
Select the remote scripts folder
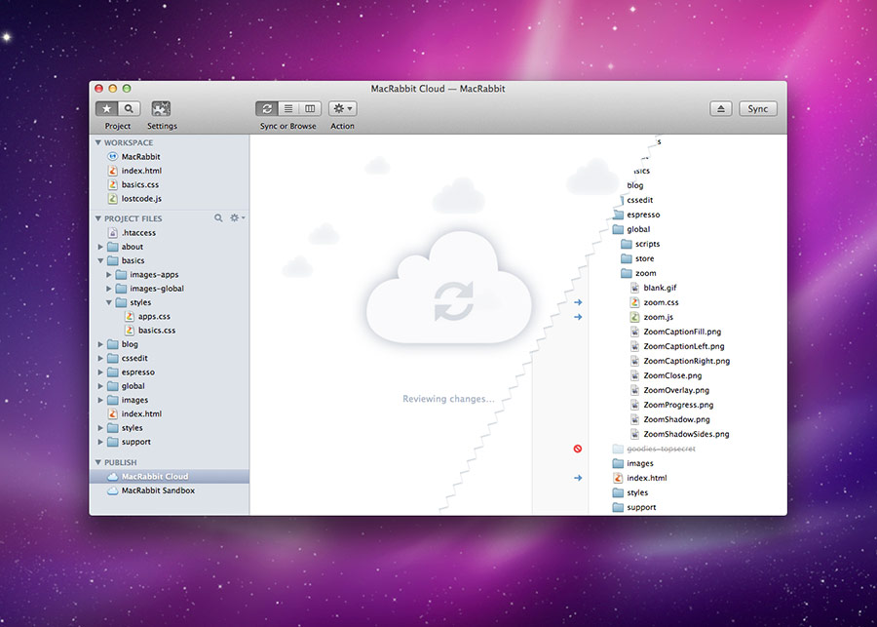click(640, 244)
